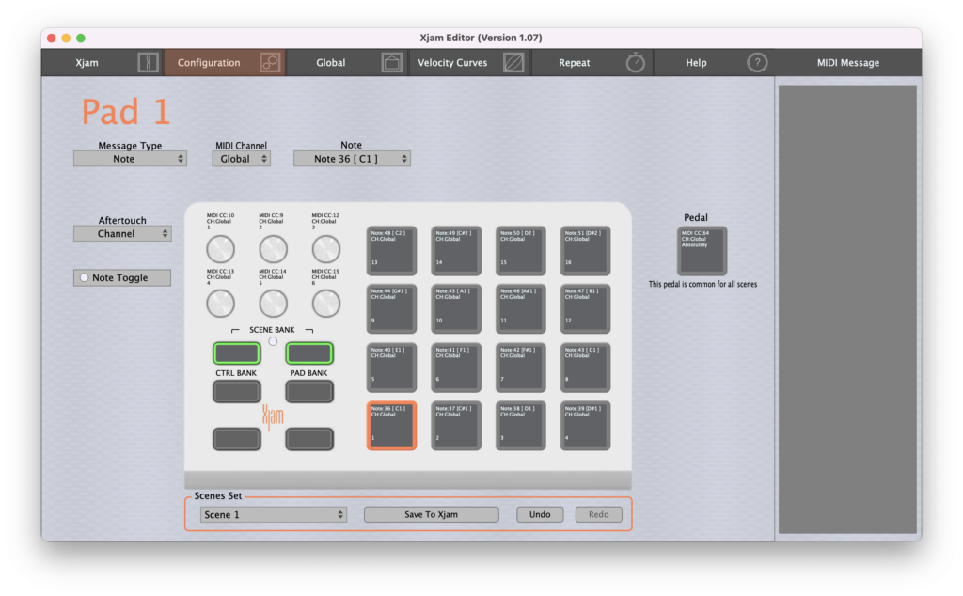Open the MIDI Channel dropdown
The height and width of the screenshot is (596, 963).
point(241,159)
